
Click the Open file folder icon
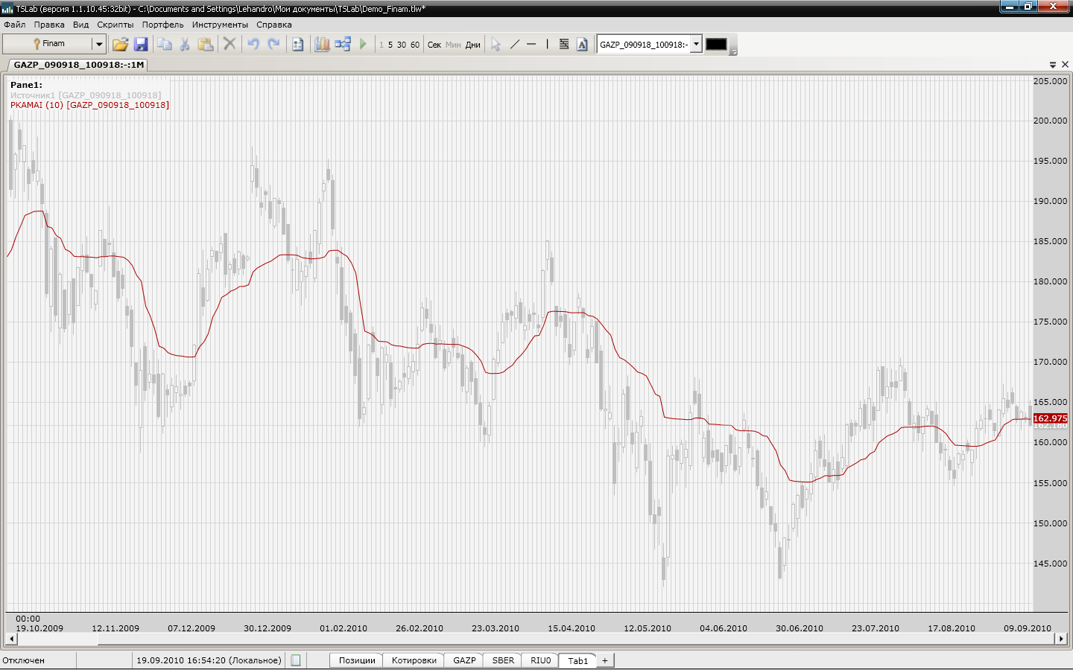tap(120, 45)
